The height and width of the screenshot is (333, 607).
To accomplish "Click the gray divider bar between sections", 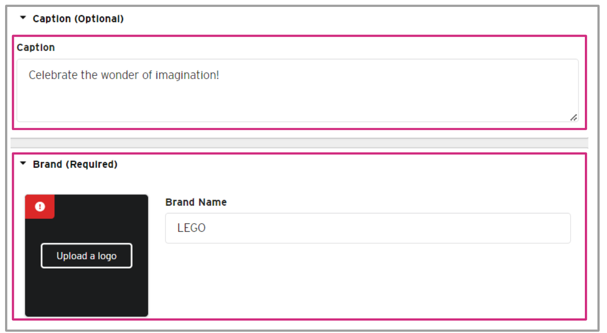I will click(x=299, y=143).
